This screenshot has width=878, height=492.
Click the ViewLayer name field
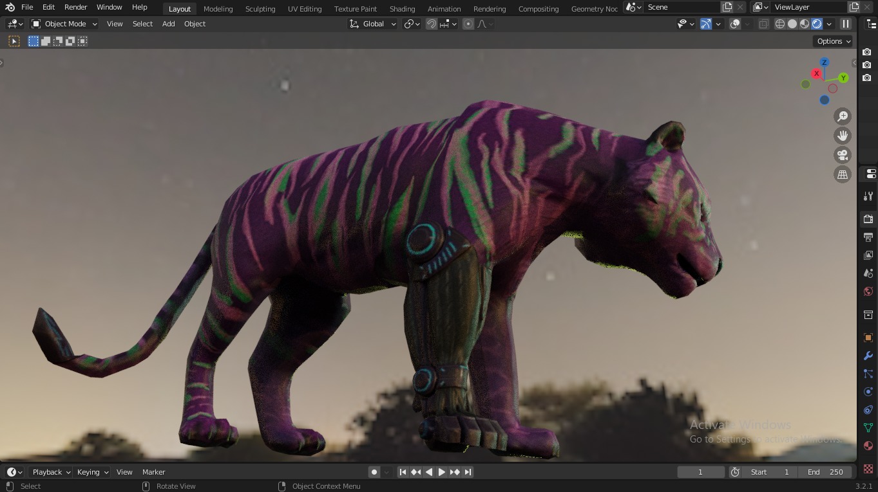point(809,7)
